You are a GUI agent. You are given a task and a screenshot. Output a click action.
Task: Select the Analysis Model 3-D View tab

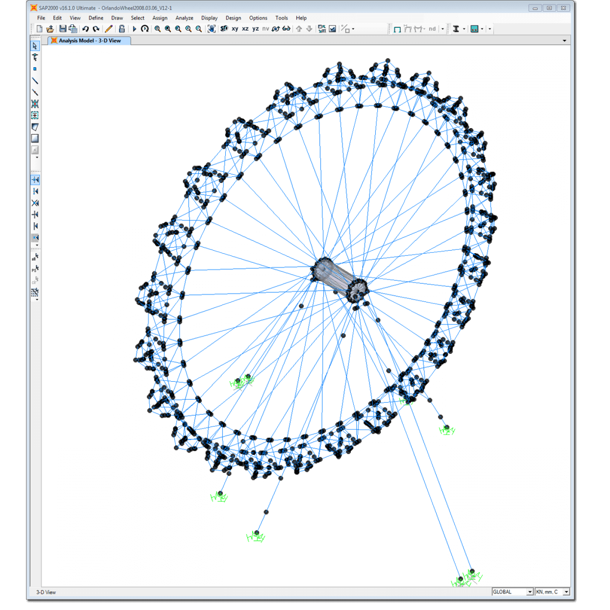[x=89, y=41]
